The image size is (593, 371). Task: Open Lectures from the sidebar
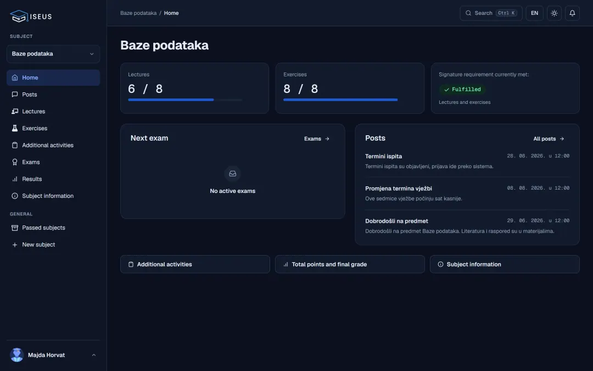pyautogui.click(x=53, y=111)
